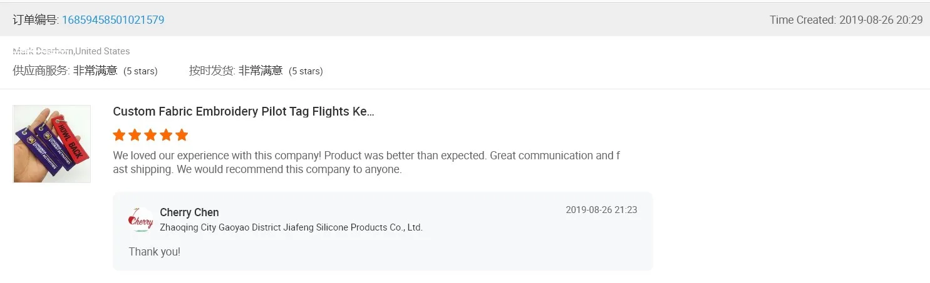Screen dimensions: 930x283
Task: Click the 订单编号 label
Action: 35,20
